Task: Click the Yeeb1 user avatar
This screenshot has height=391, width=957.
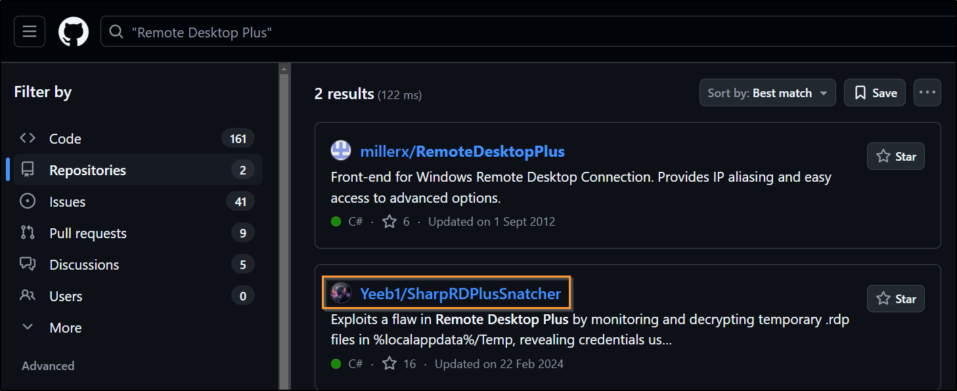Action: (341, 293)
